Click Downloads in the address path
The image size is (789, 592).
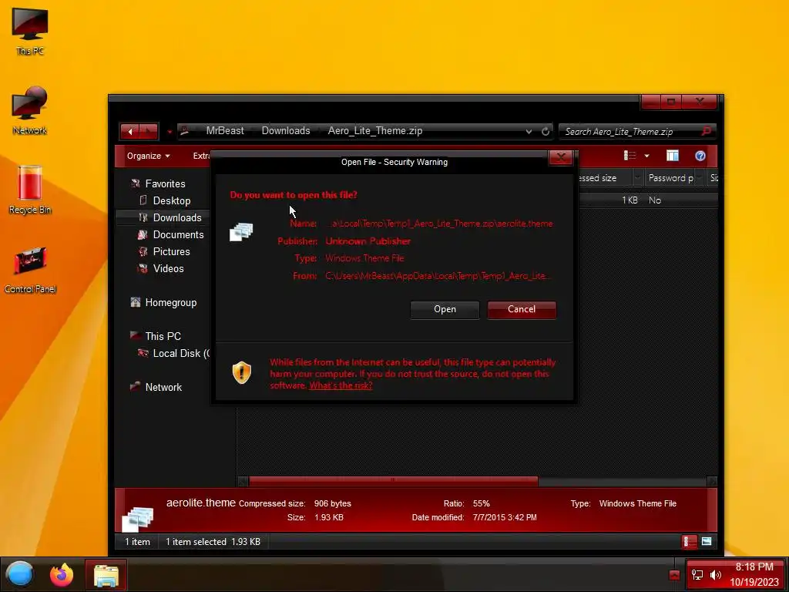pos(286,131)
